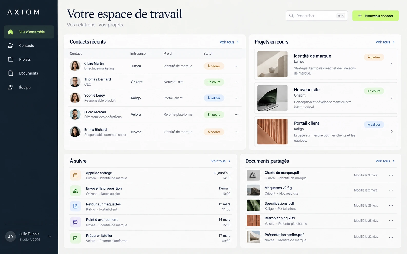
Task: Click the Équipe people icon in sidebar
Action: pyautogui.click(x=11, y=87)
